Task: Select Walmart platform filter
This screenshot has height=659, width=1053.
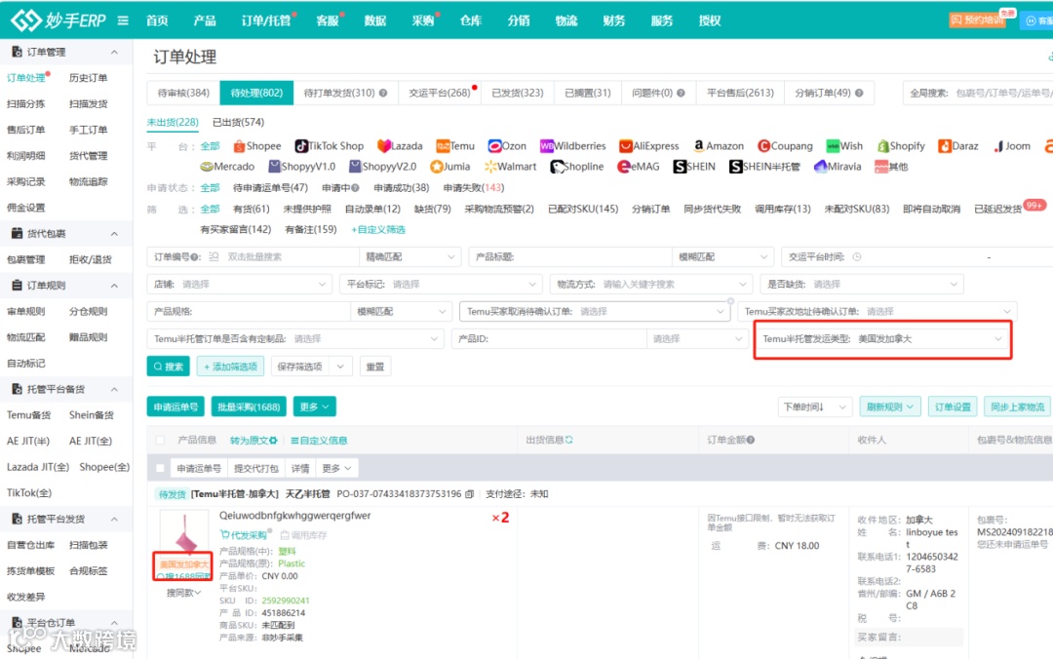Action: coord(510,167)
